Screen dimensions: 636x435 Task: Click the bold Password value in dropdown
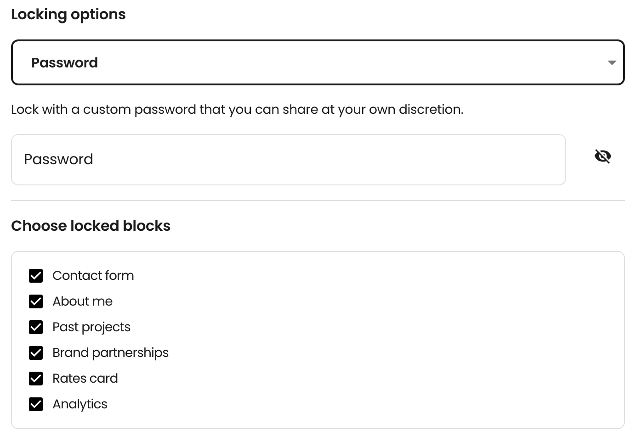[x=65, y=62]
